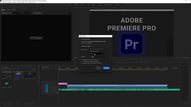Toggle Linked Selection in the timeline
The height and width of the screenshot is (107, 191).
tap(48, 69)
